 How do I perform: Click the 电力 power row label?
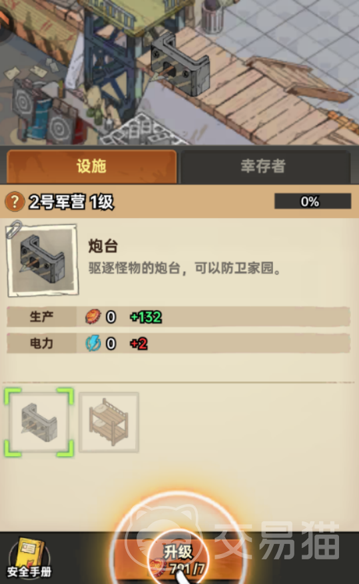tap(42, 343)
